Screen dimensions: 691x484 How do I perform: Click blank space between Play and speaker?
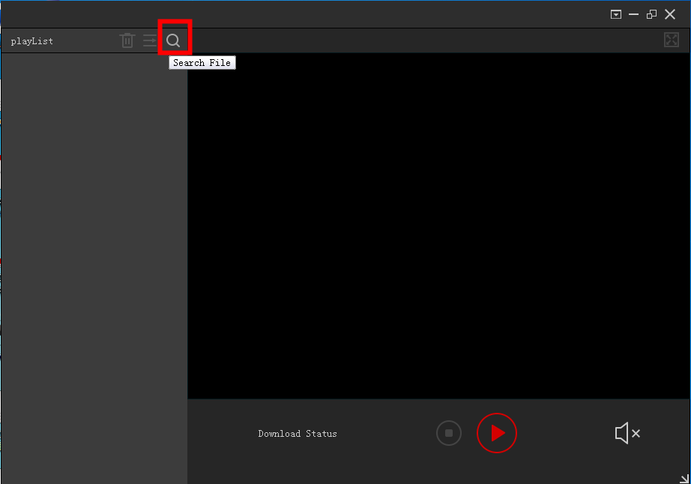point(566,433)
